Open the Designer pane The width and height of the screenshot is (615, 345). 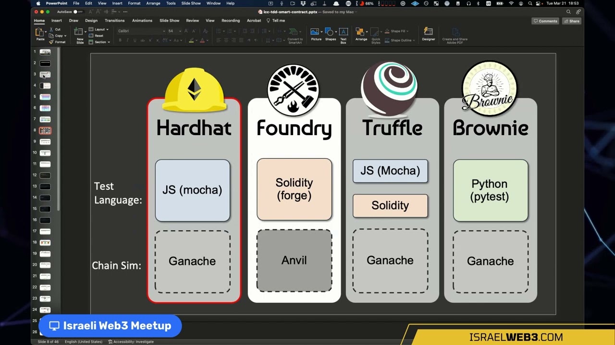coord(428,34)
